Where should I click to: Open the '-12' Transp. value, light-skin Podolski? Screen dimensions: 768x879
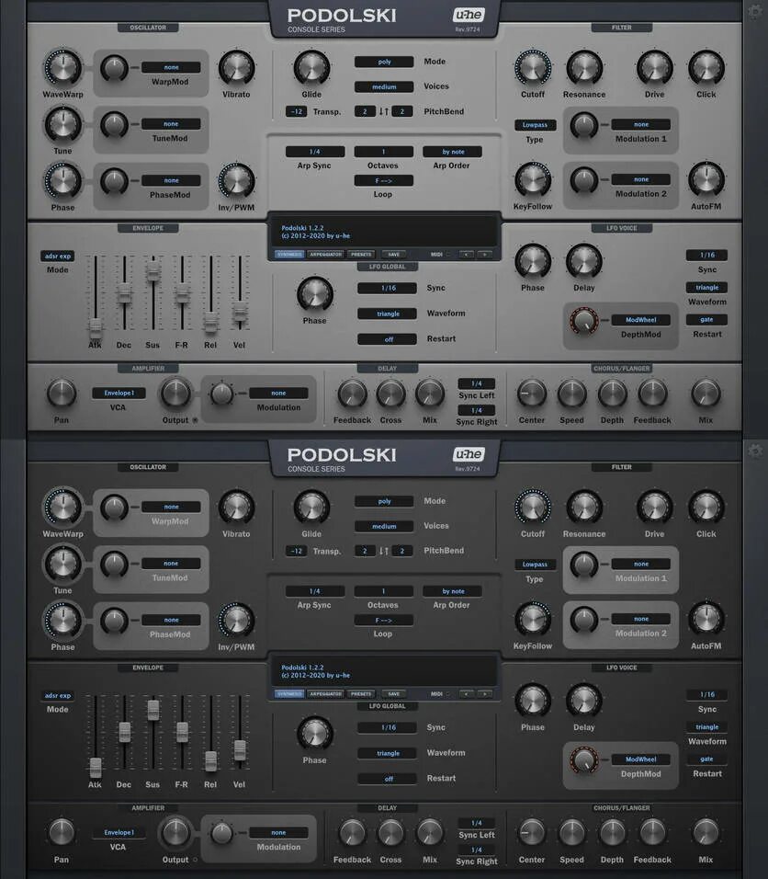297,111
